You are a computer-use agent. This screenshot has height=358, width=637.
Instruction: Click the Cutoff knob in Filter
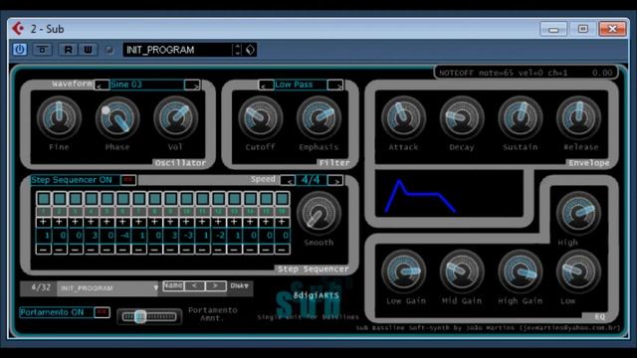260,118
